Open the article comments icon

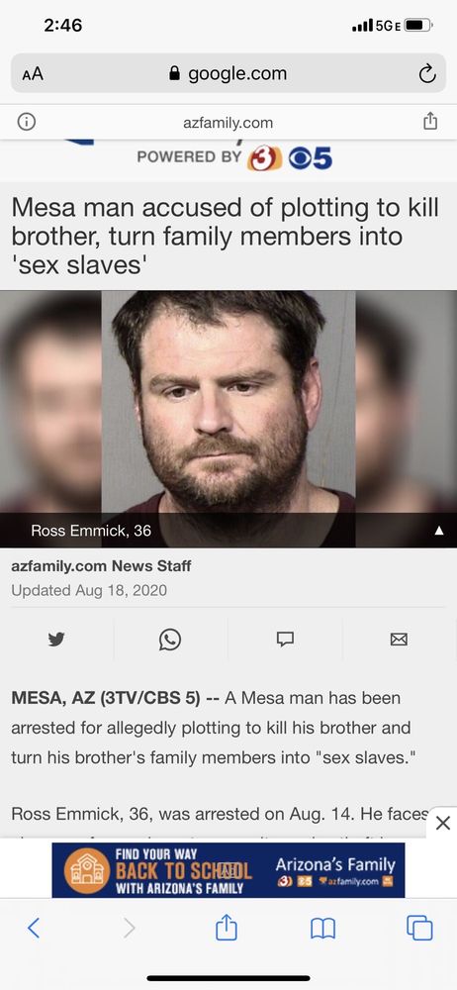pyautogui.click(x=285, y=639)
